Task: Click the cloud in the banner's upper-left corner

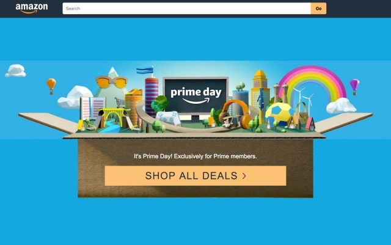Action: pyautogui.click(x=15, y=71)
